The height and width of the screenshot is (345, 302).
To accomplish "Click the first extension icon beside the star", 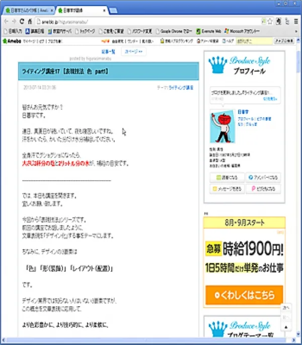I will (x=279, y=21).
